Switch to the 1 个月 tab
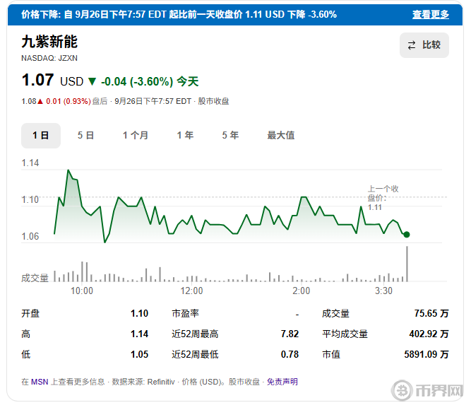This screenshot has height=410, width=471. (x=136, y=135)
